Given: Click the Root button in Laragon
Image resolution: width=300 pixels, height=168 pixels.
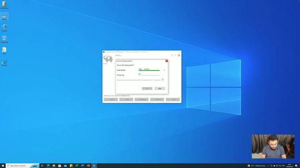Looking at the screenshot, I should click(173, 99).
